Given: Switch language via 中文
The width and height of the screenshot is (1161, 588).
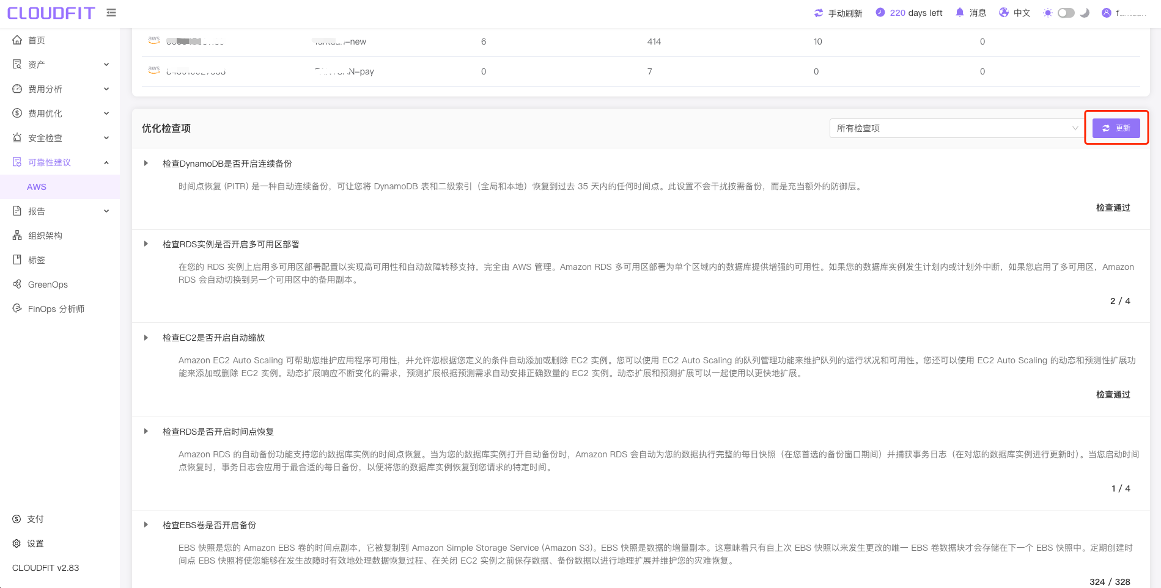Looking at the screenshot, I should pyautogui.click(x=1022, y=13).
